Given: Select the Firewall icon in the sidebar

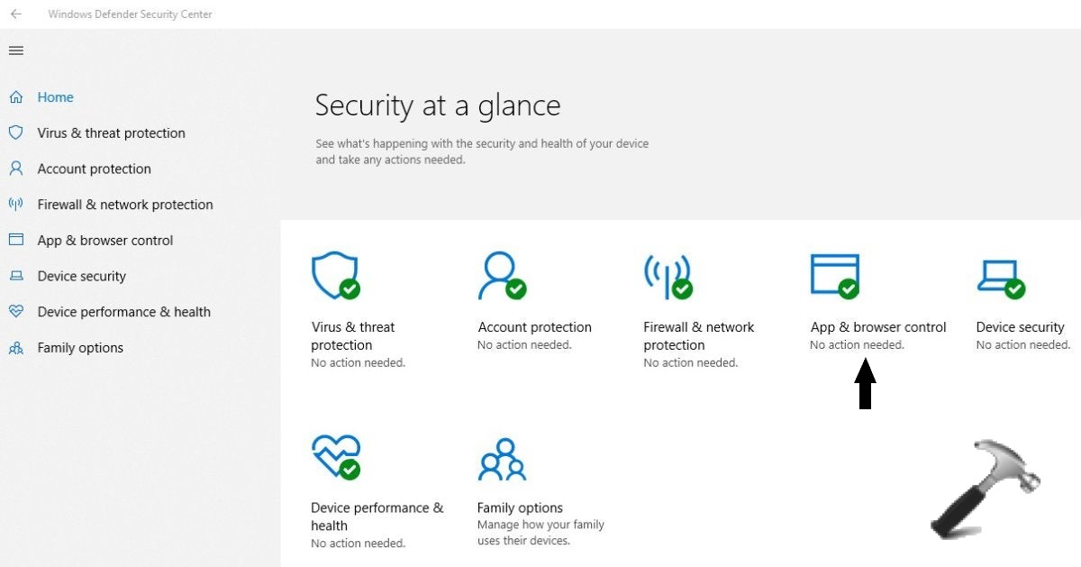Looking at the screenshot, I should click(16, 205).
